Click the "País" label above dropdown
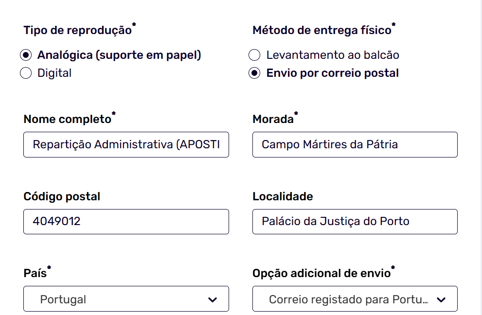 35,273
